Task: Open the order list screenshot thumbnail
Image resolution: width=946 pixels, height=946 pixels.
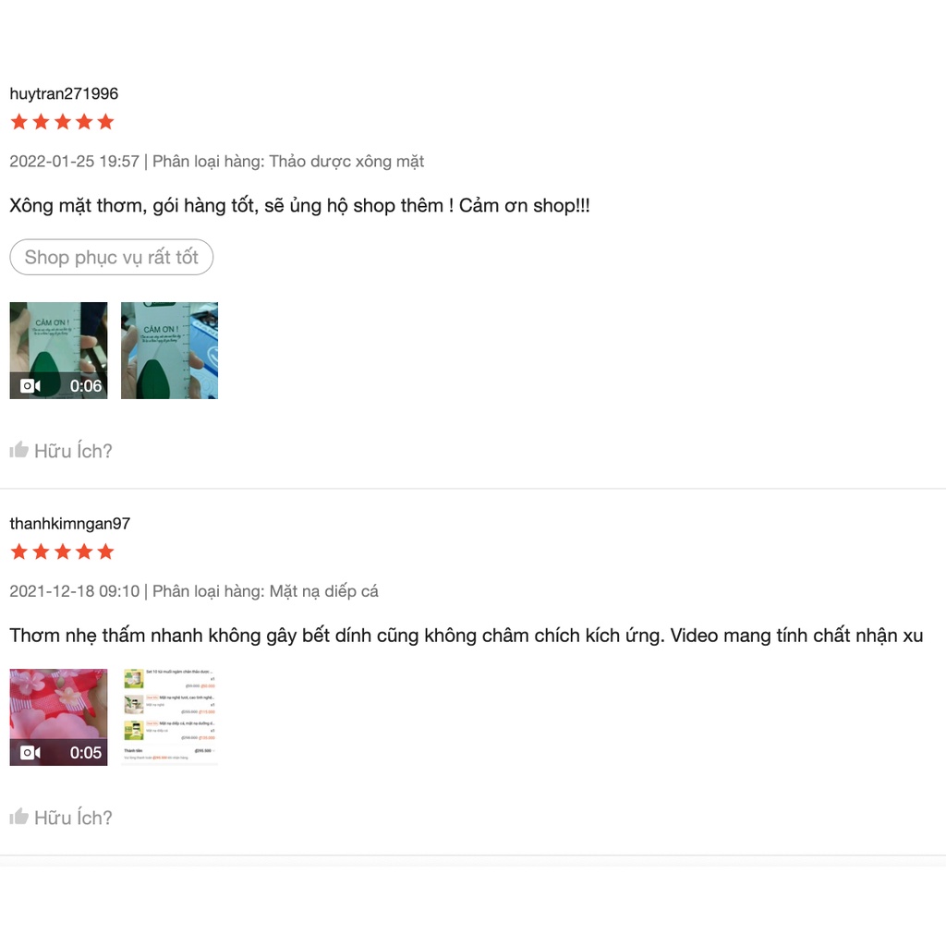Action: pyautogui.click(x=170, y=717)
